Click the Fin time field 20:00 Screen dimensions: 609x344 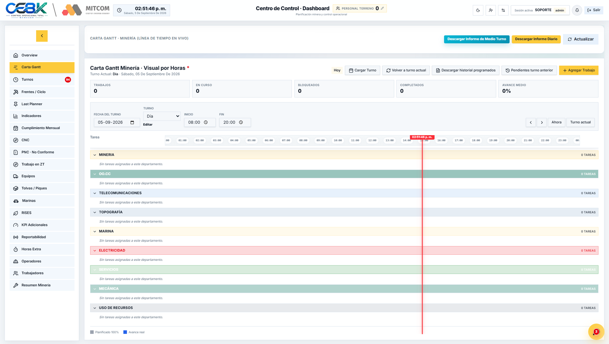(235, 122)
